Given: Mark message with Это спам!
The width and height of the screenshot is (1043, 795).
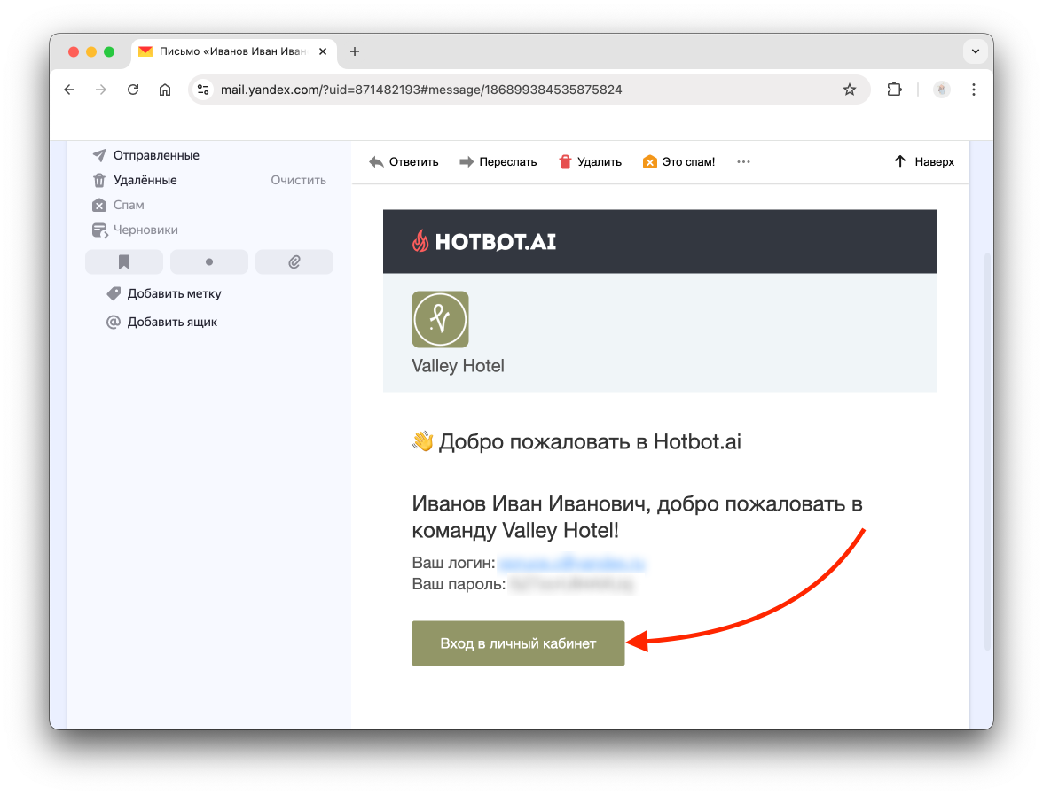Looking at the screenshot, I should [x=678, y=161].
